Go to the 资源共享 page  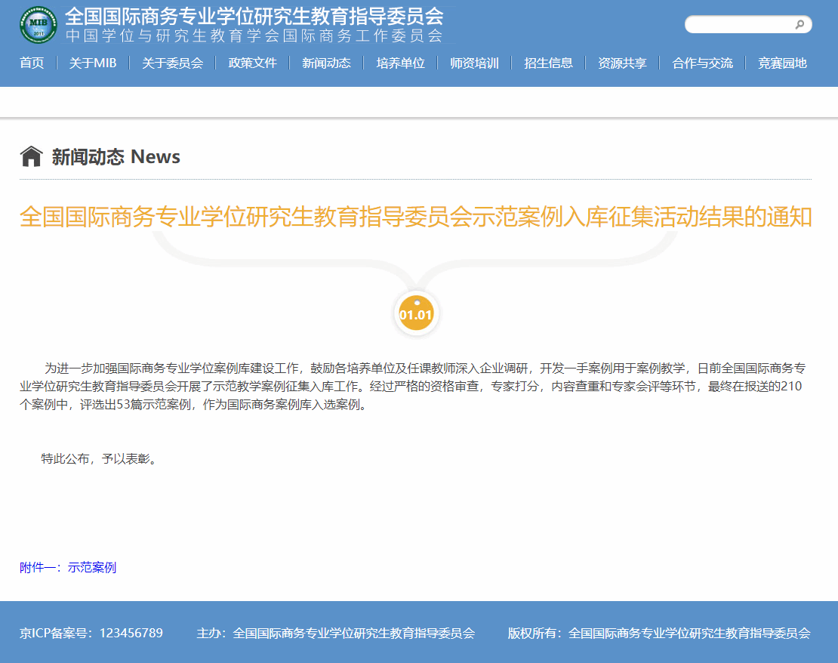click(x=622, y=63)
